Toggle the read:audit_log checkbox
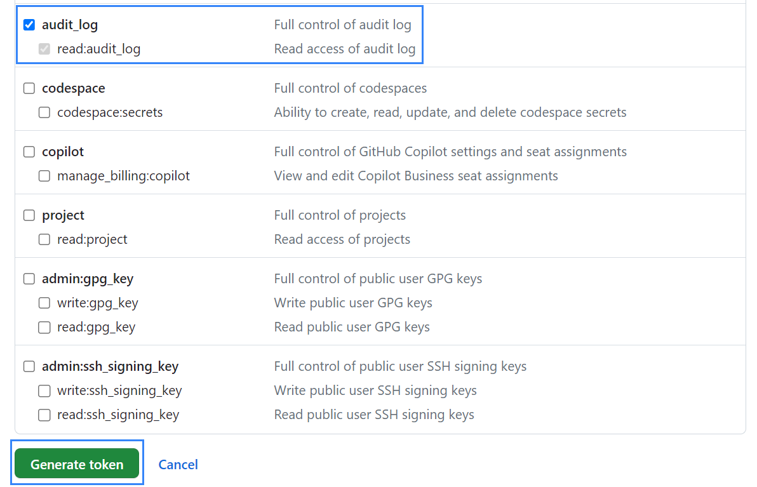Image resolution: width=757 pixels, height=487 pixels. coord(44,49)
